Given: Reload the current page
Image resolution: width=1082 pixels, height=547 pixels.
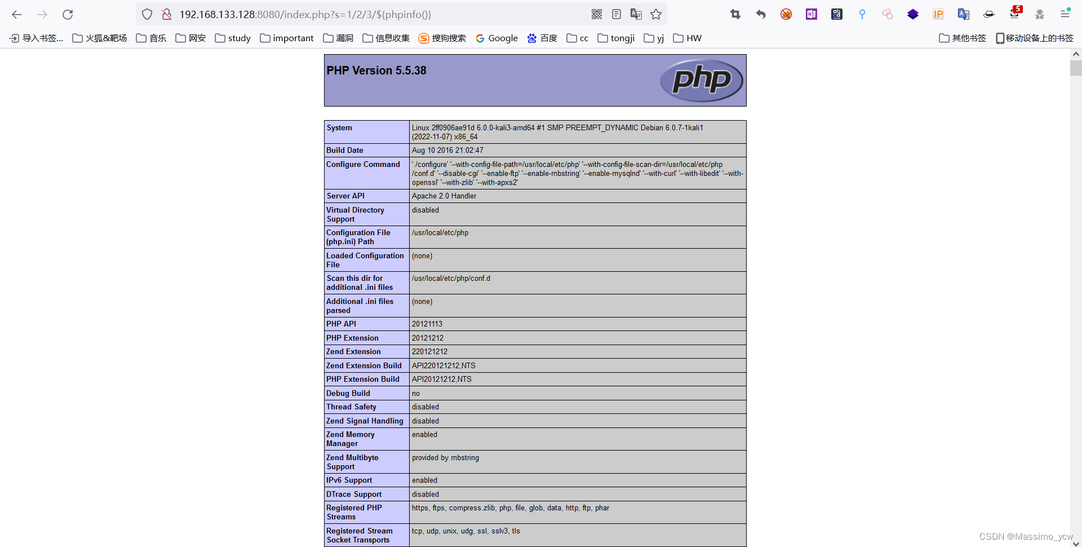Looking at the screenshot, I should pyautogui.click(x=68, y=15).
